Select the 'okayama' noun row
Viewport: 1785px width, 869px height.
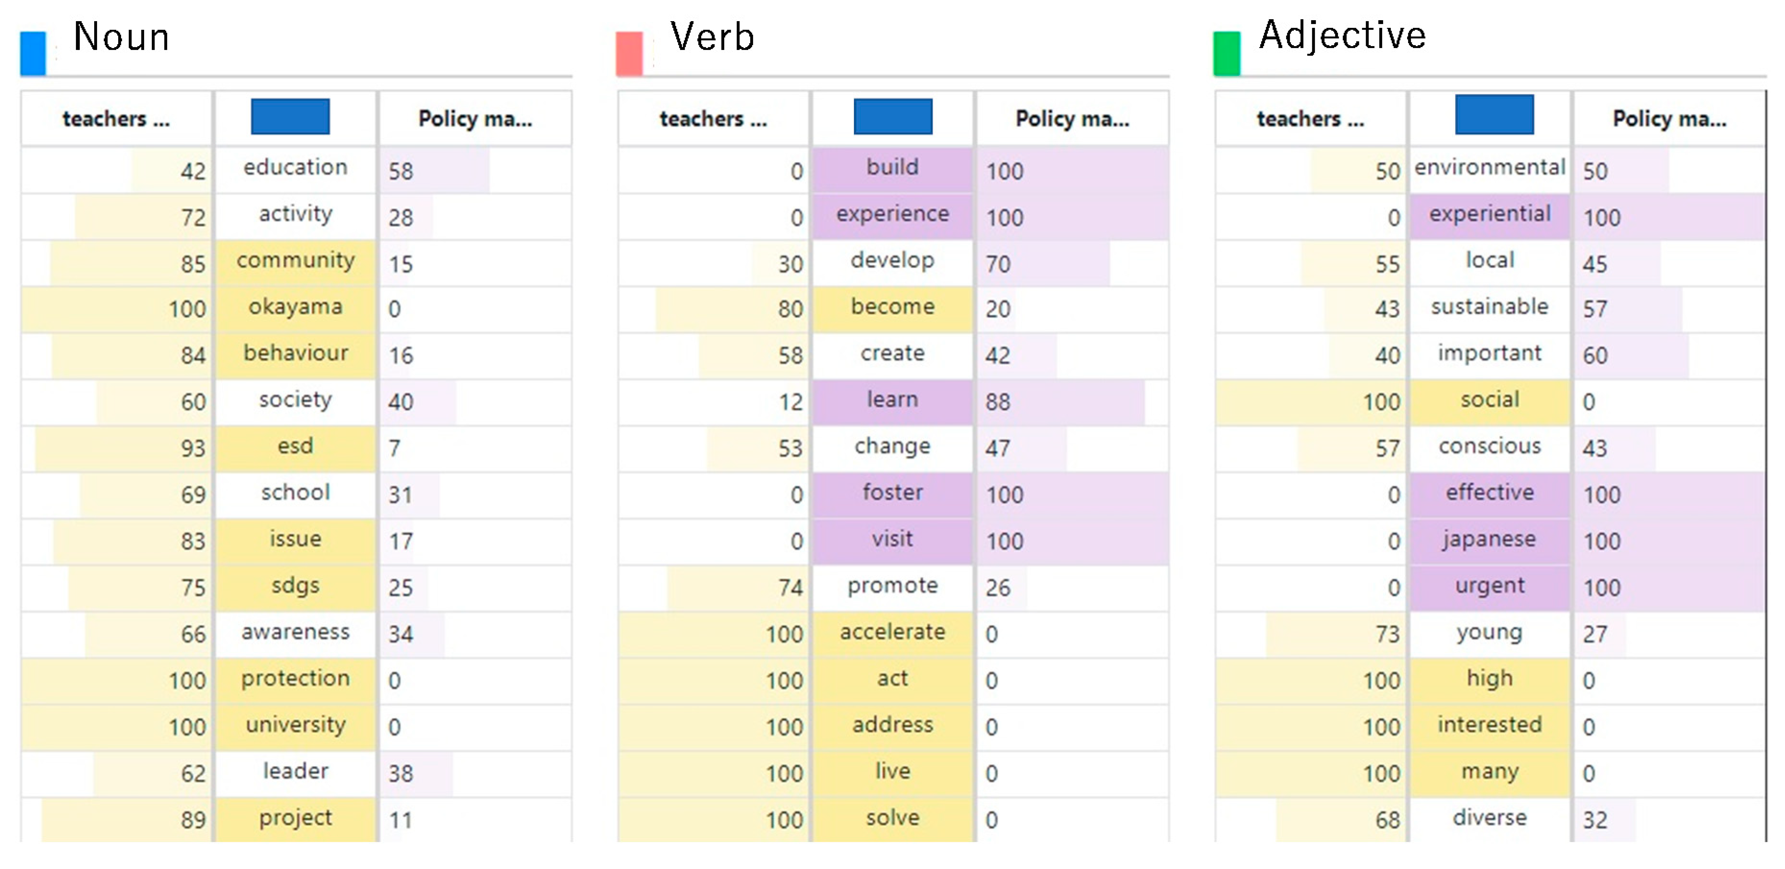click(x=295, y=308)
